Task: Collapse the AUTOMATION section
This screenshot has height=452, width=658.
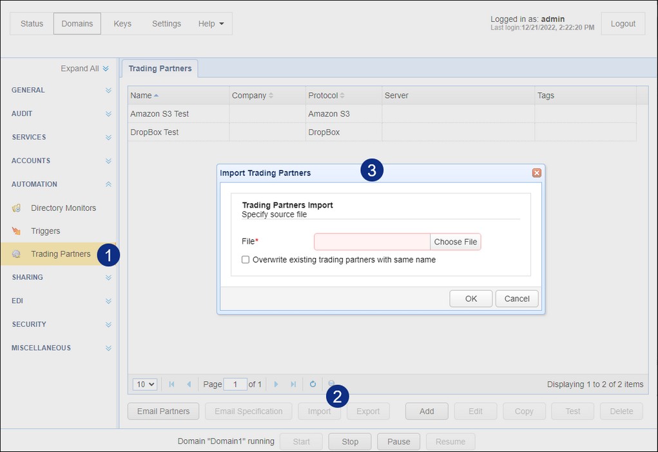Action: pyautogui.click(x=108, y=184)
